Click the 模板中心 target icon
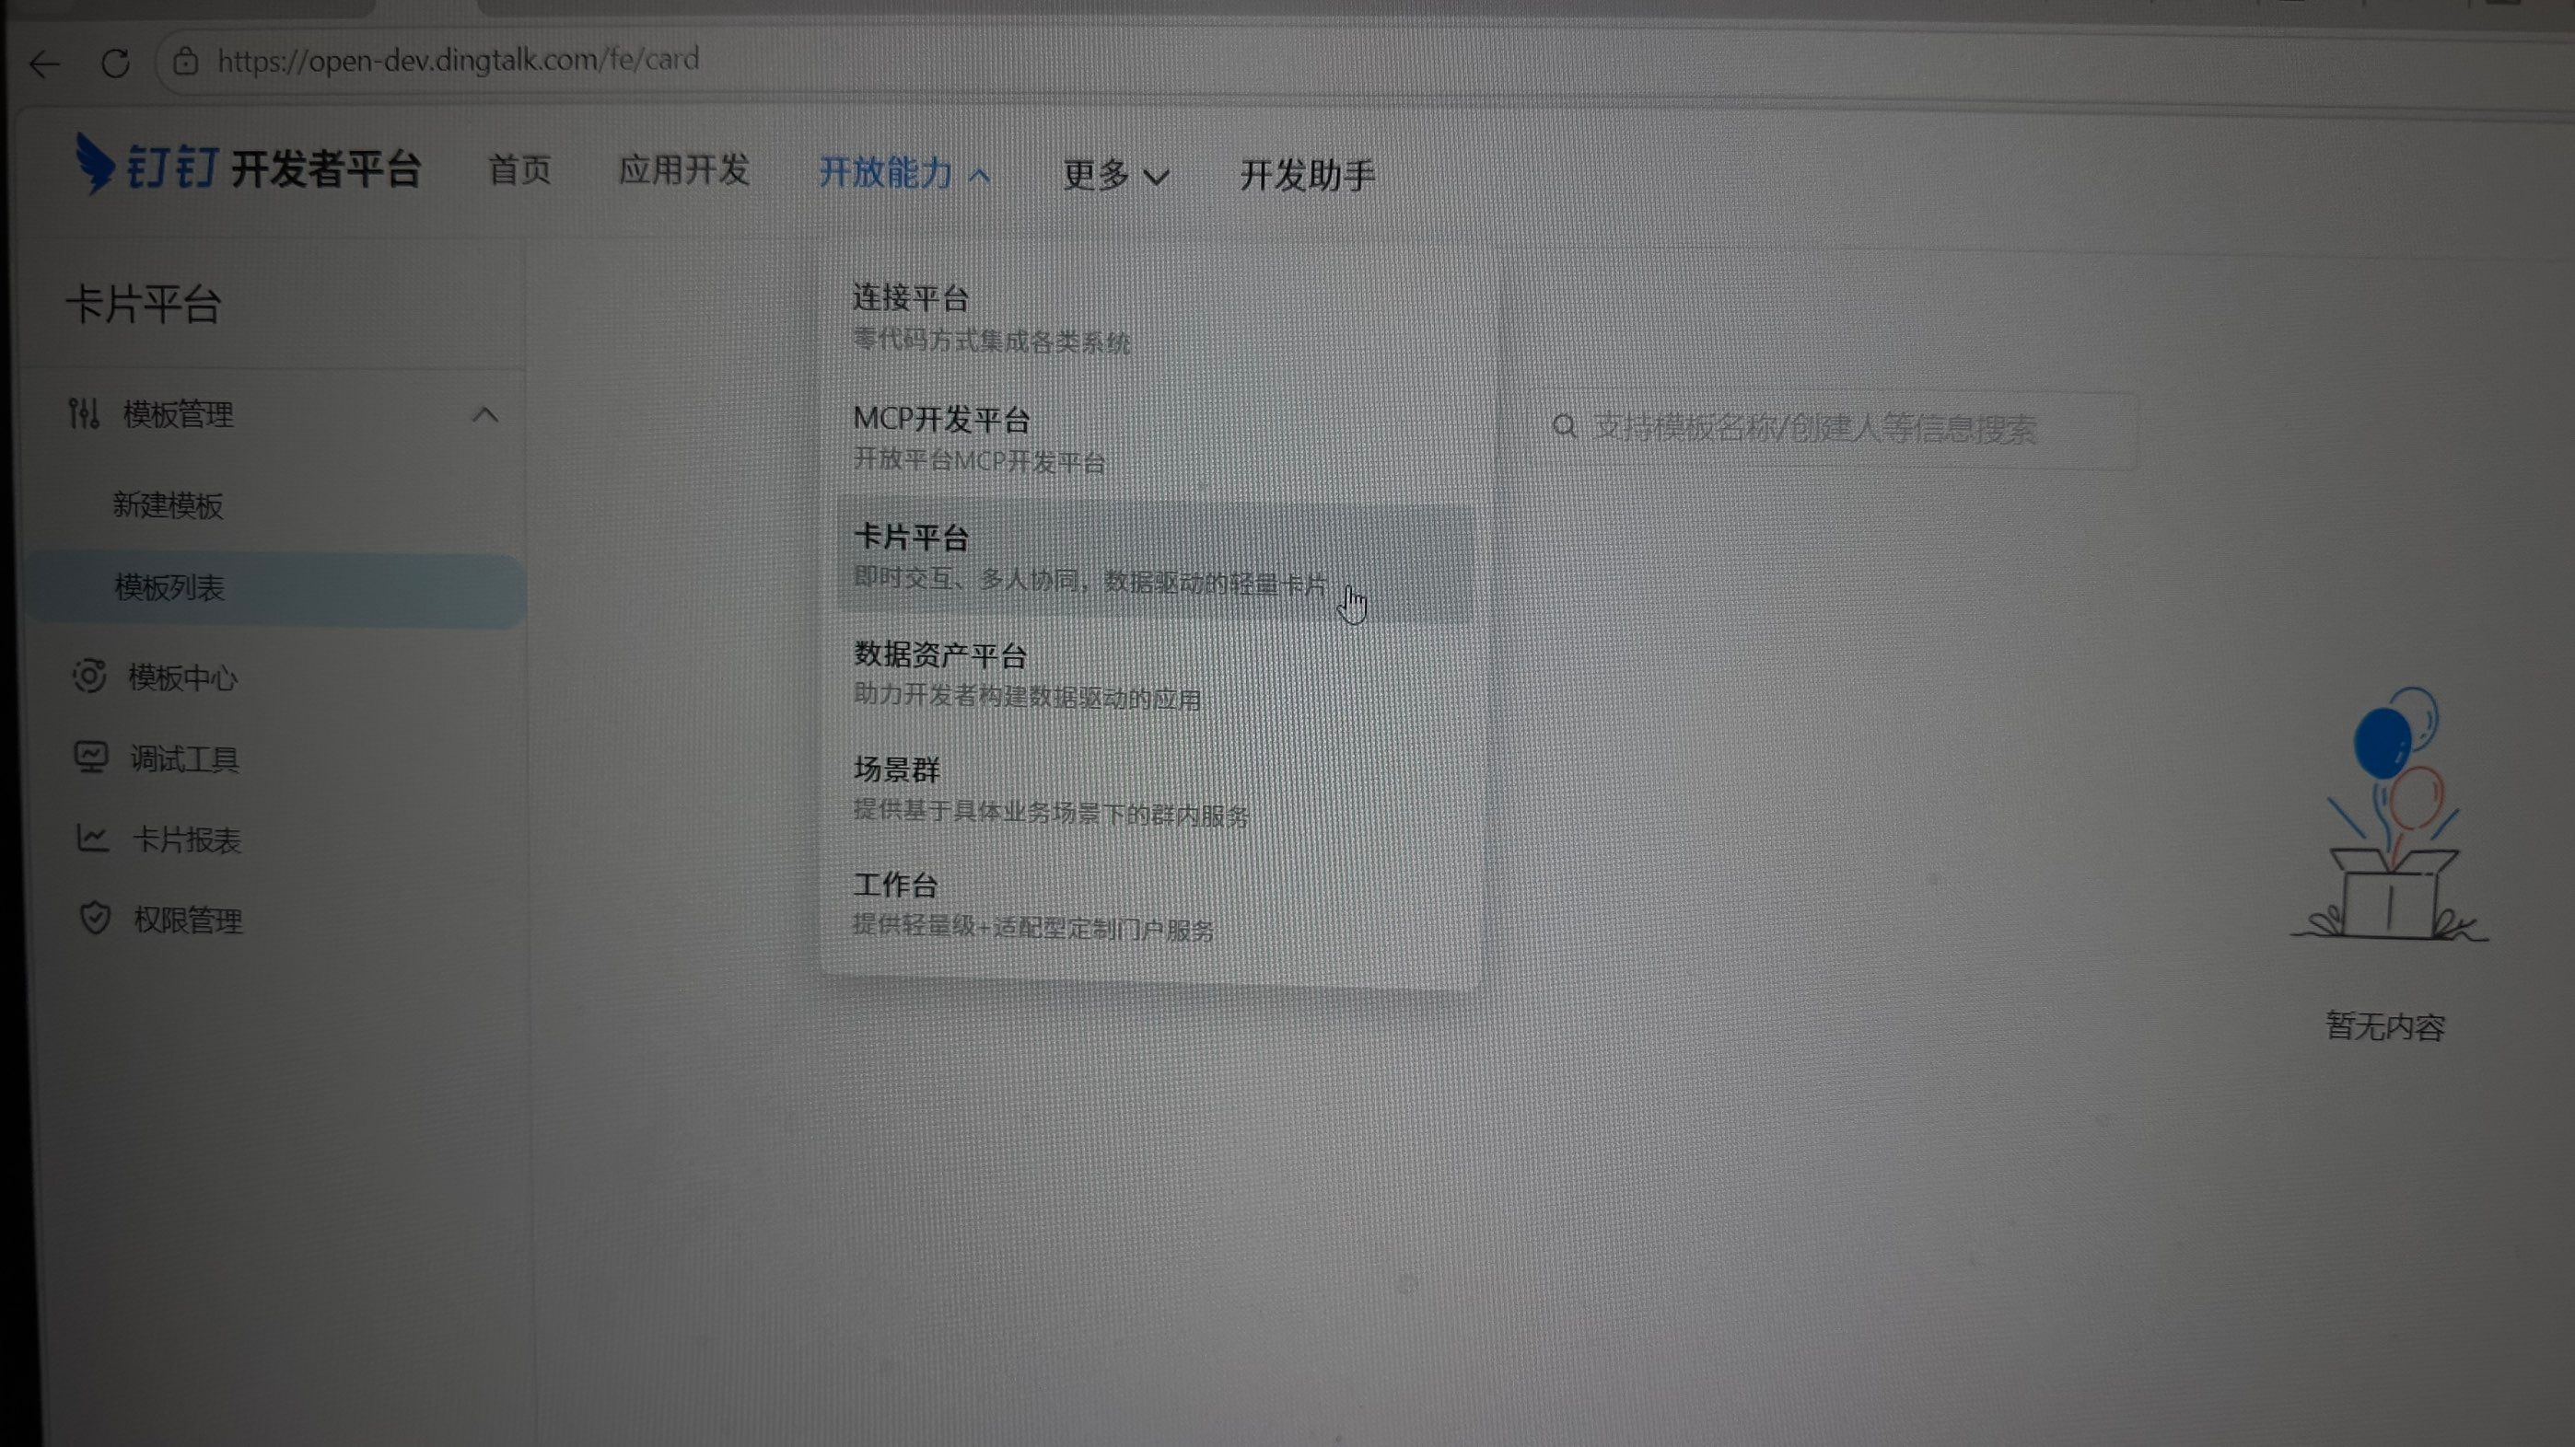The width and height of the screenshot is (2575, 1447). pos(89,677)
